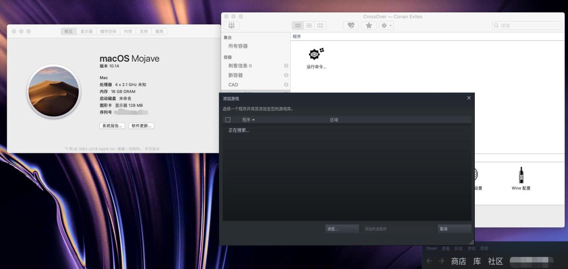Click the Steam back arrow
The image size is (568, 269).
point(429,261)
